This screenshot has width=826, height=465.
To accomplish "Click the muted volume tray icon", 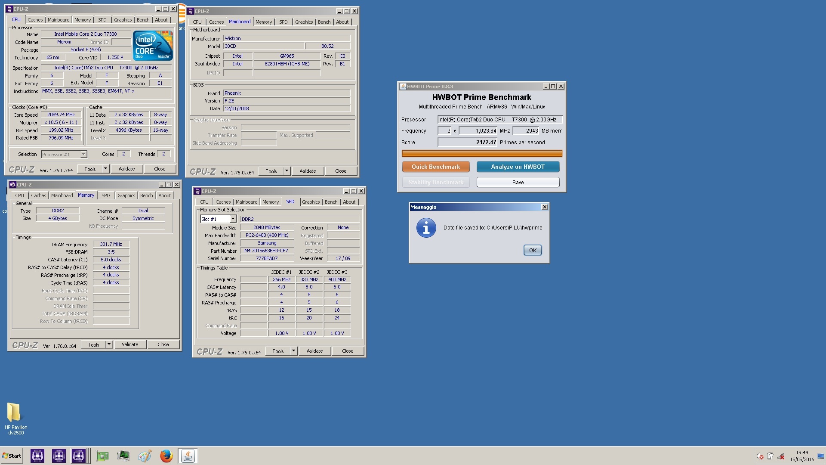I will (x=760, y=456).
